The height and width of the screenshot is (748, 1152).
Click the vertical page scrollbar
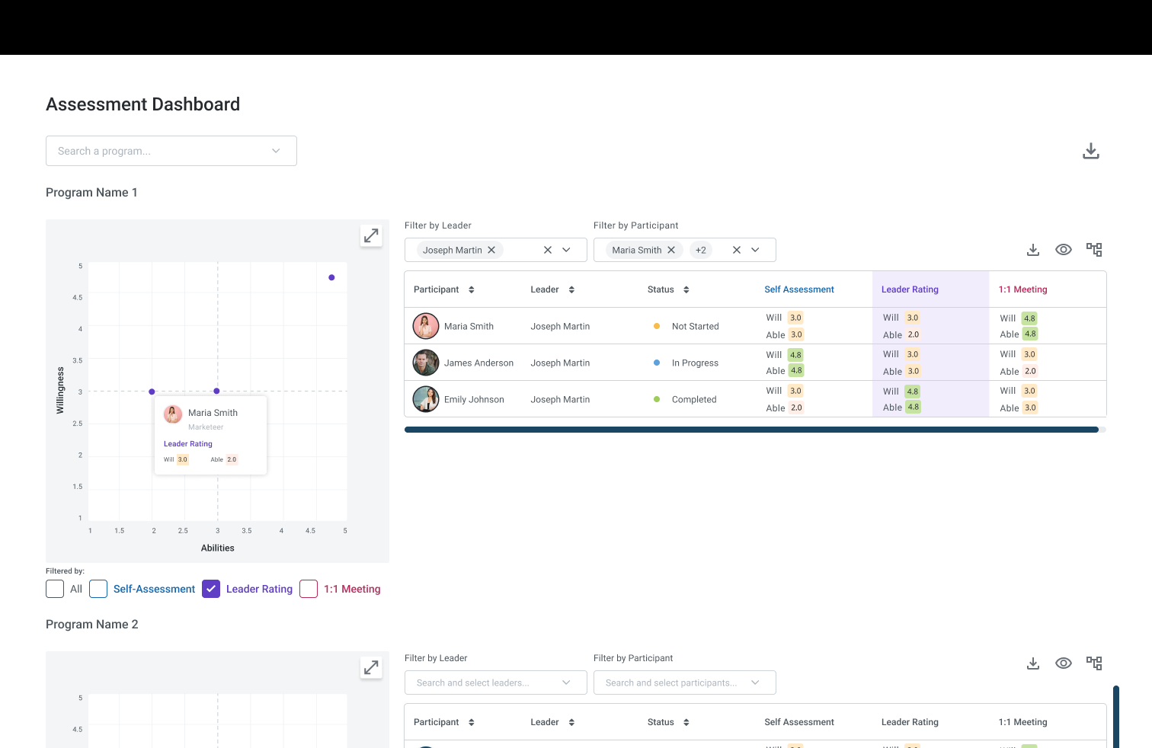point(1116,716)
